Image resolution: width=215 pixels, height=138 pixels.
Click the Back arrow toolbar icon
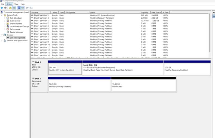(2, 8)
